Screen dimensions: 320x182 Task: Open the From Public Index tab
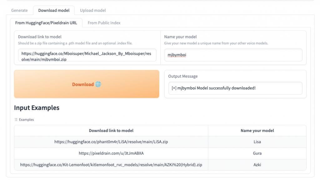[x=104, y=23]
